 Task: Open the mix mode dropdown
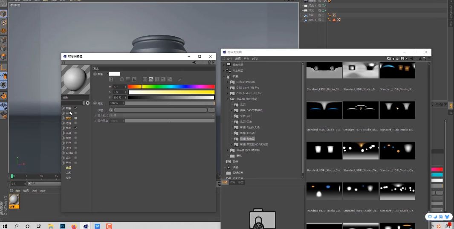point(162,116)
